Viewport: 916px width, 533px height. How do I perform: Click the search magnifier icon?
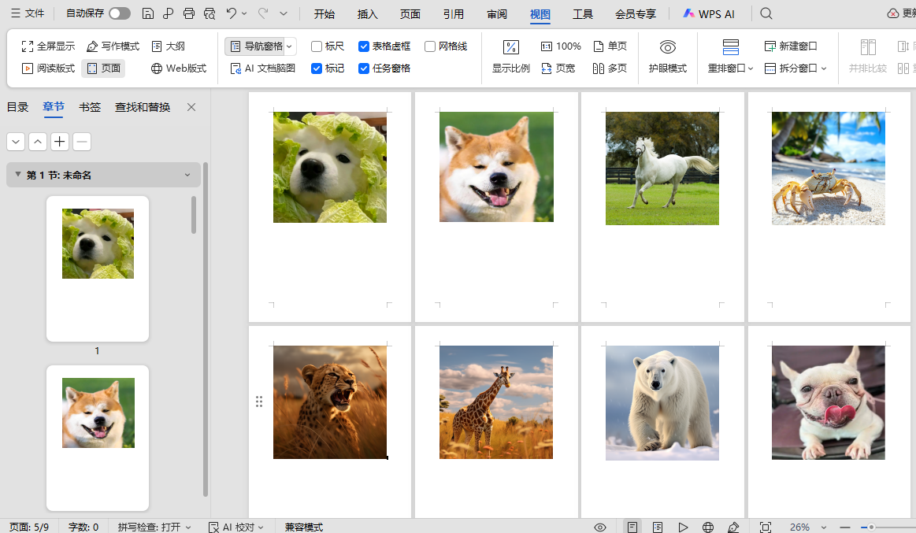(766, 13)
